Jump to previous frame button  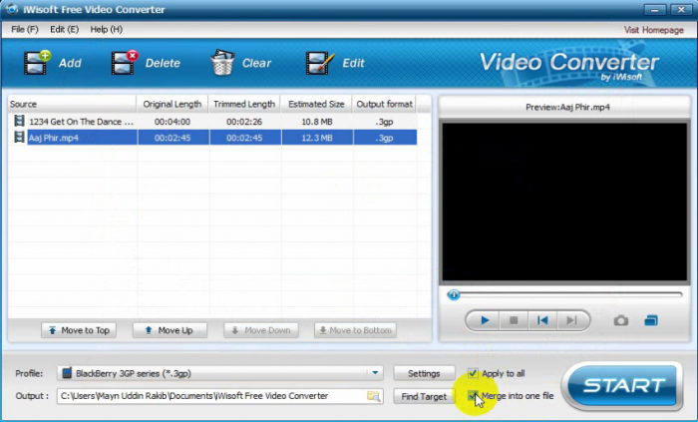click(x=542, y=320)
